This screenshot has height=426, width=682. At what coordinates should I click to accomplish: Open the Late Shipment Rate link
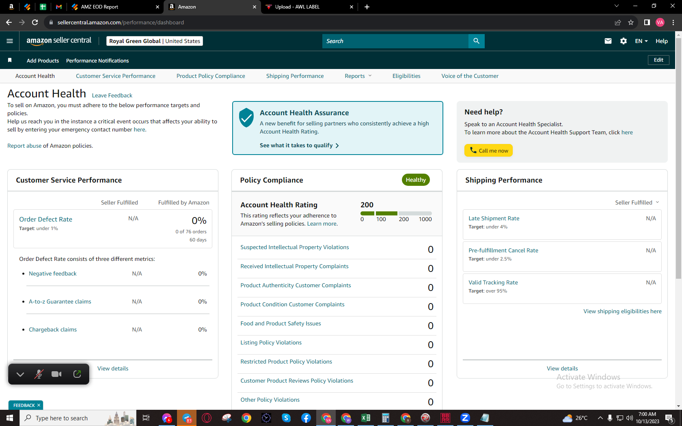494,218
